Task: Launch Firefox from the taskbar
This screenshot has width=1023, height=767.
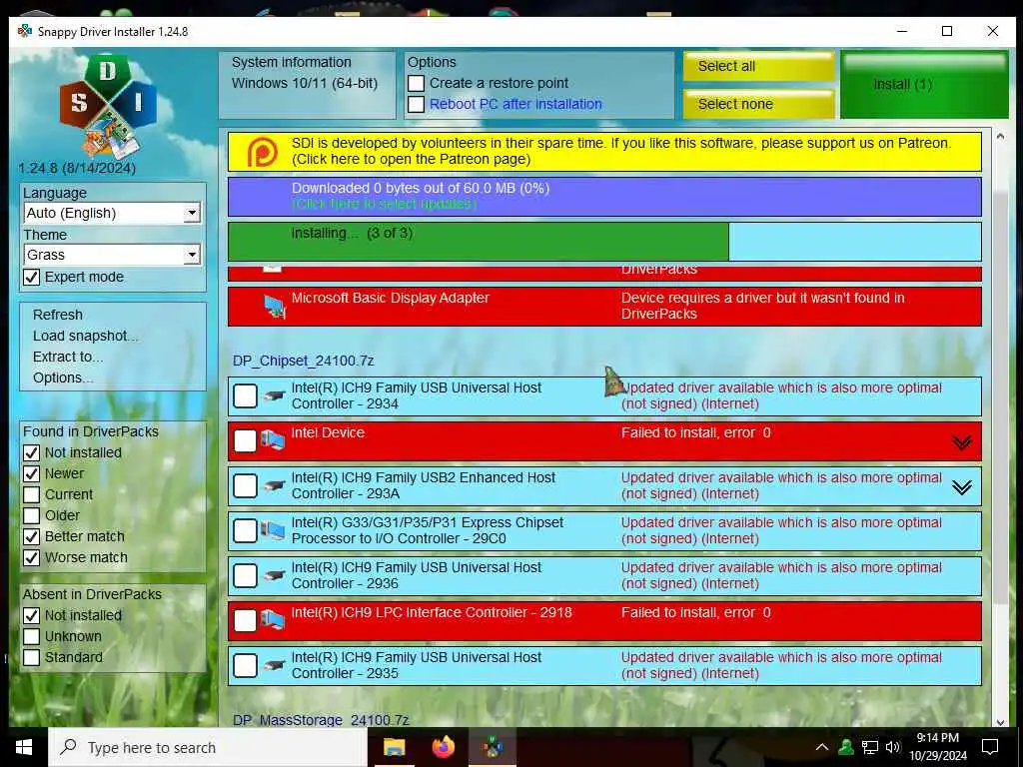Action: [x=444, y=747]
